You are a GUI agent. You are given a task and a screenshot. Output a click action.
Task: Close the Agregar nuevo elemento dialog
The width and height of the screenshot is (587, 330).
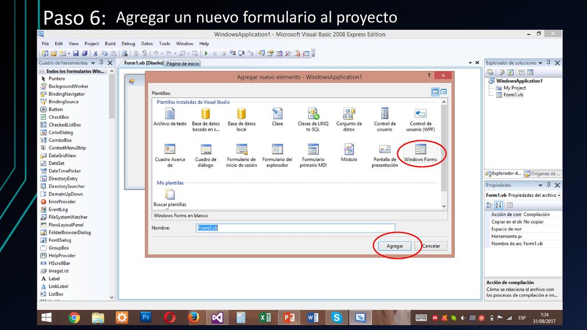point(443,76)
